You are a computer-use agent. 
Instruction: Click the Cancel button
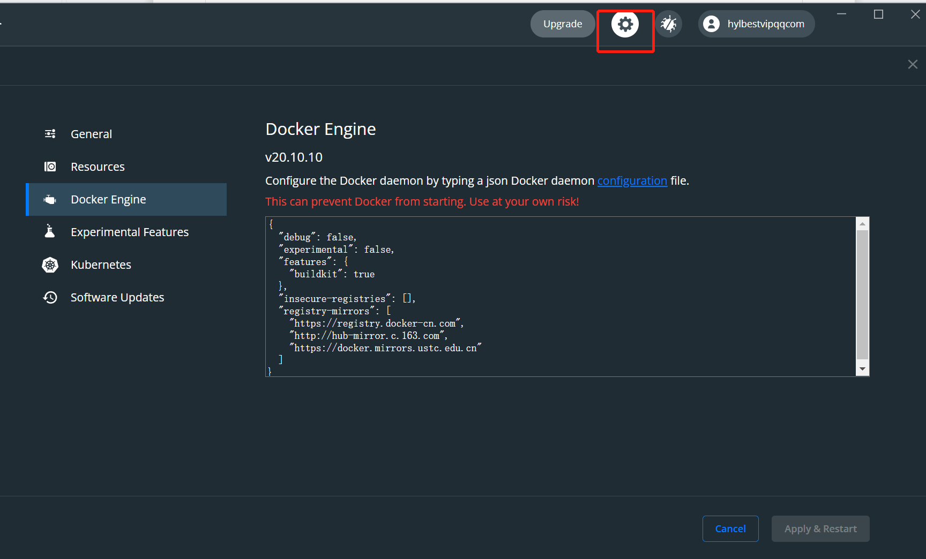(730, 528)
